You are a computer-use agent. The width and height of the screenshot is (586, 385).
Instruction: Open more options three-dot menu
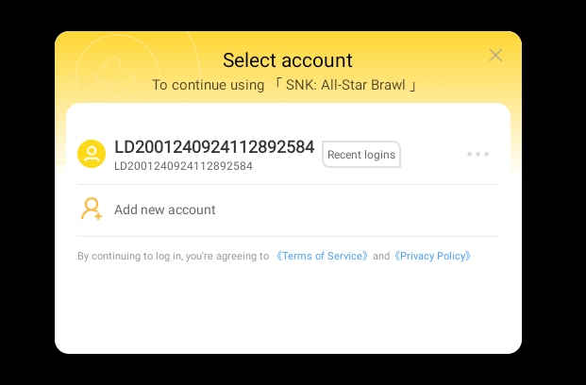click(x=477, y=154)
